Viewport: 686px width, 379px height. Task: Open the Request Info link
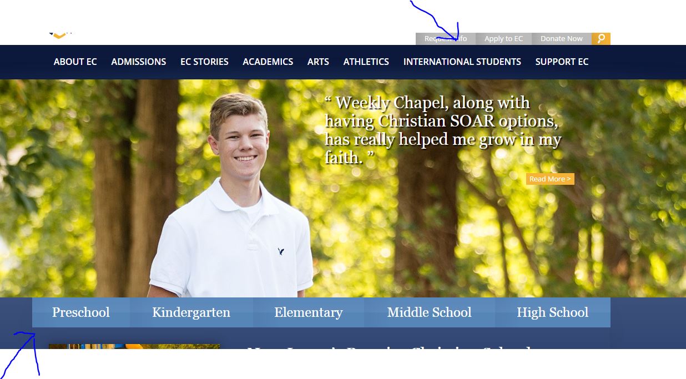click(446, 39)
